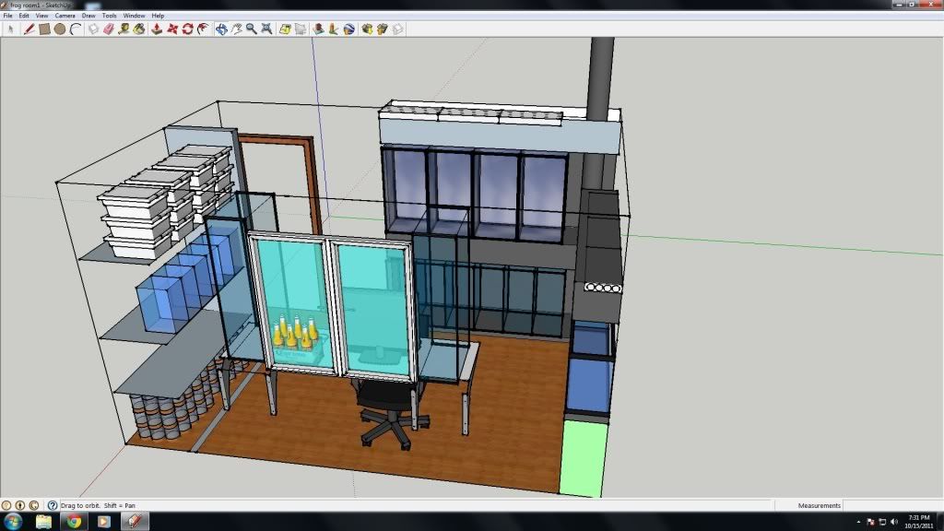Click the Zoom Extents tool
Viewport: 944px width, 531px height.
coord(265,29)
